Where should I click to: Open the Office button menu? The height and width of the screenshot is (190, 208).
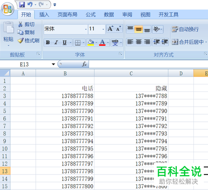click(7, 9)
